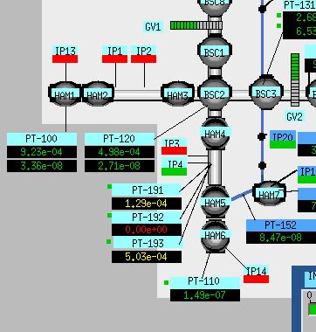Click the BSC2 chamber sphere
This screenshot has height=332, width=316.
click(215, 93)
